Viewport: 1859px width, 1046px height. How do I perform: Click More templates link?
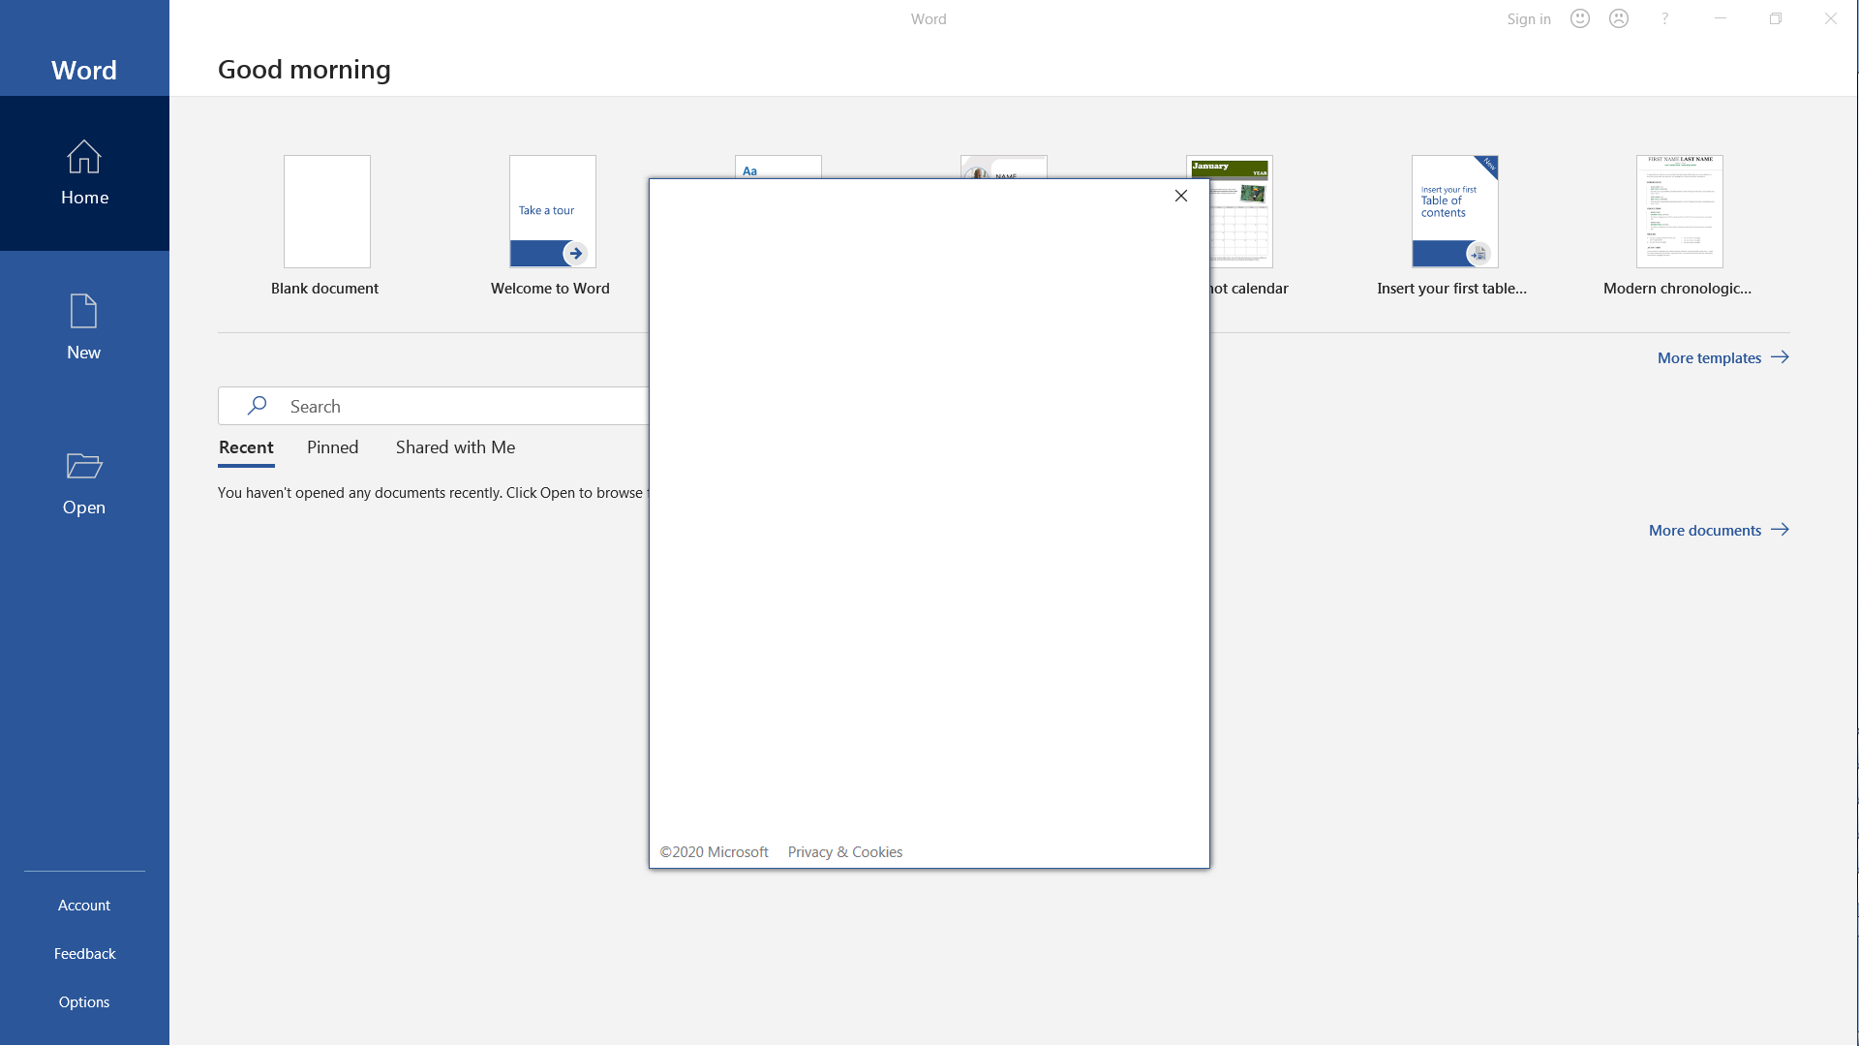pyautogui.click(x=1722, y=356)
